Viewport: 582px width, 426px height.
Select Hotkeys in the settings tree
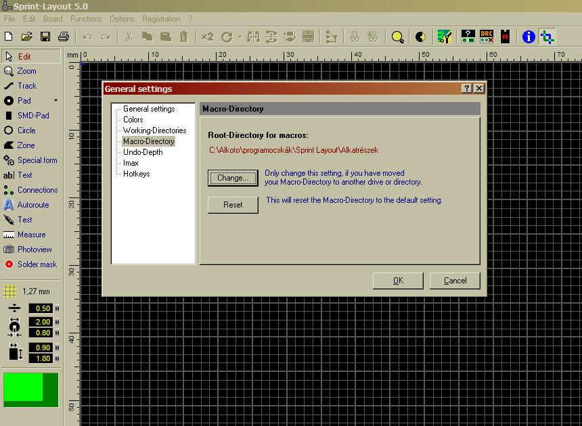[136, 174]
